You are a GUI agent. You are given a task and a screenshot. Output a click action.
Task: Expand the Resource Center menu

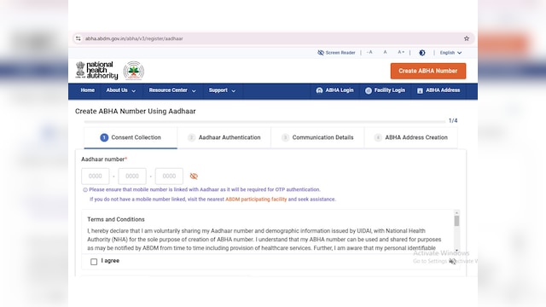pos(172,90)
